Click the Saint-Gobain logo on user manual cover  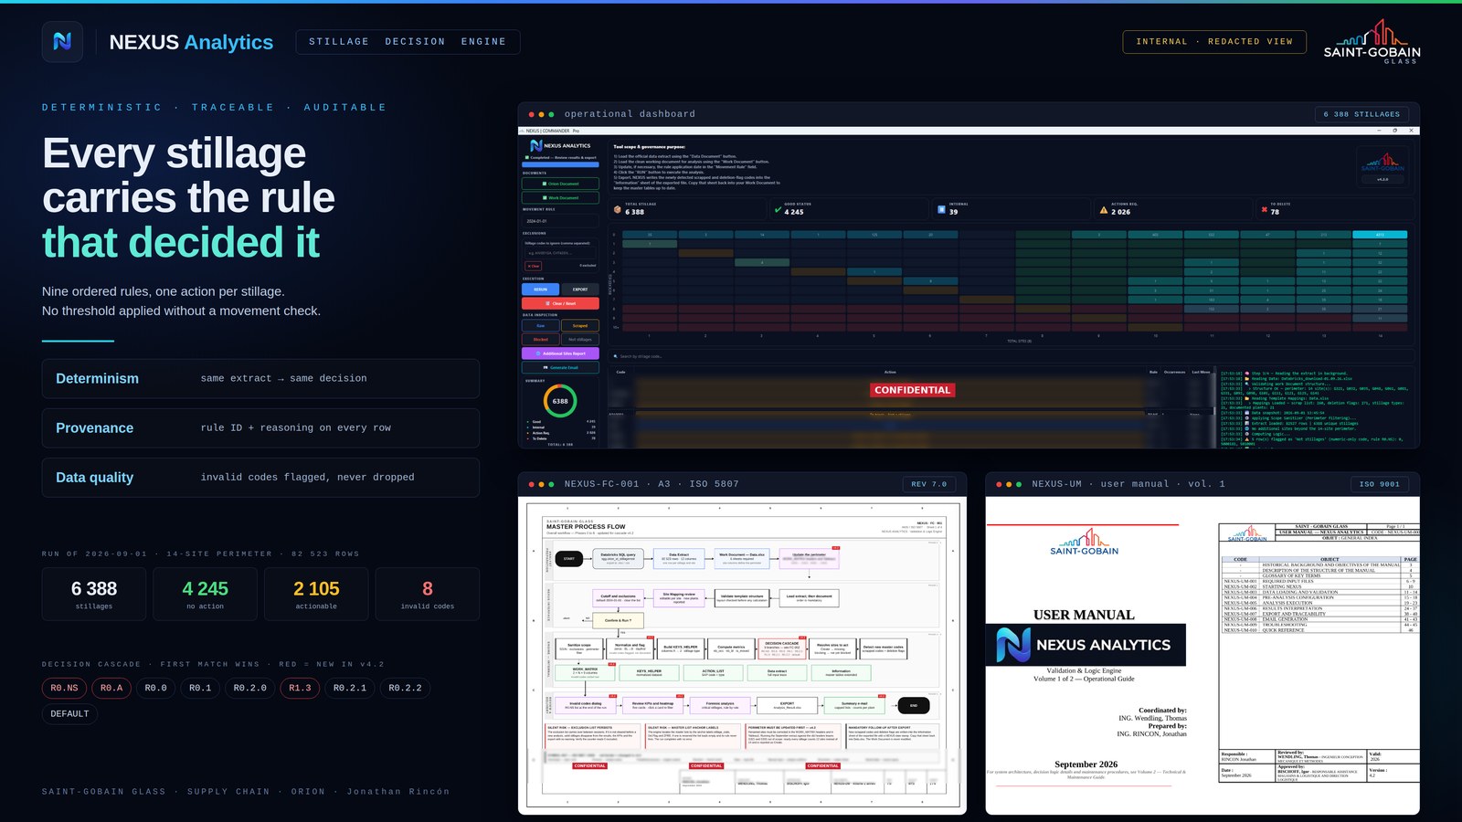1085,542
